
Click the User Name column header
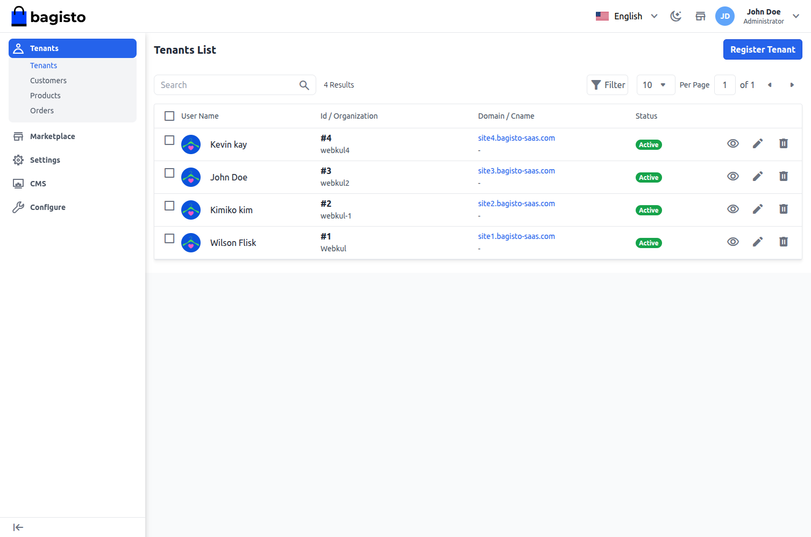200,116
